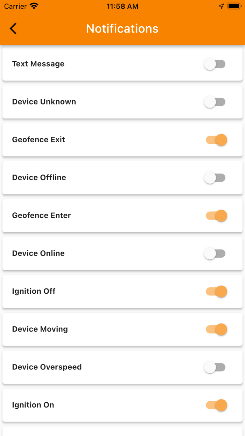Enable Text Message notifications
245x436 pixels.
pyautogui.click(x=215, y=64)
